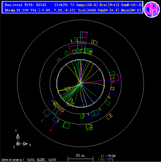Click the XYZ coordinate axes indicator
Image resolution: width=161 pixels, height=162 pixels.
pyautogui.click(x=22, y=139)
